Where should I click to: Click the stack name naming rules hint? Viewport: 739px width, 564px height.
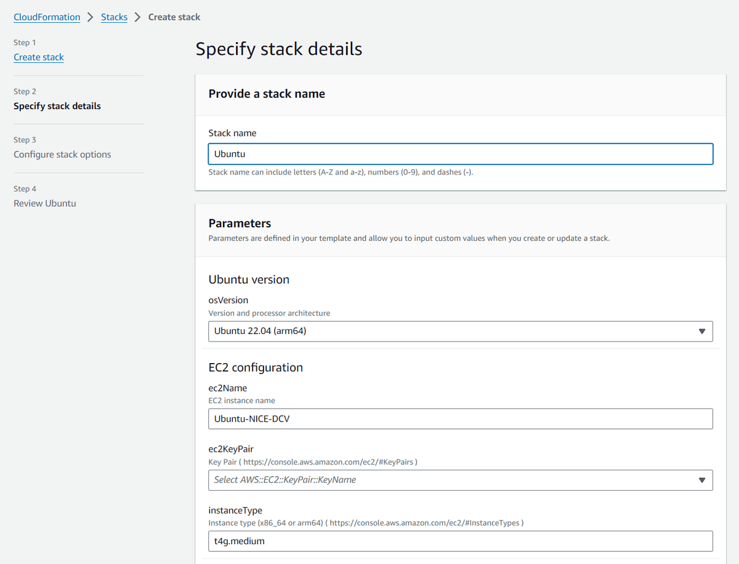pyautogui.click(x=341, y=172)
